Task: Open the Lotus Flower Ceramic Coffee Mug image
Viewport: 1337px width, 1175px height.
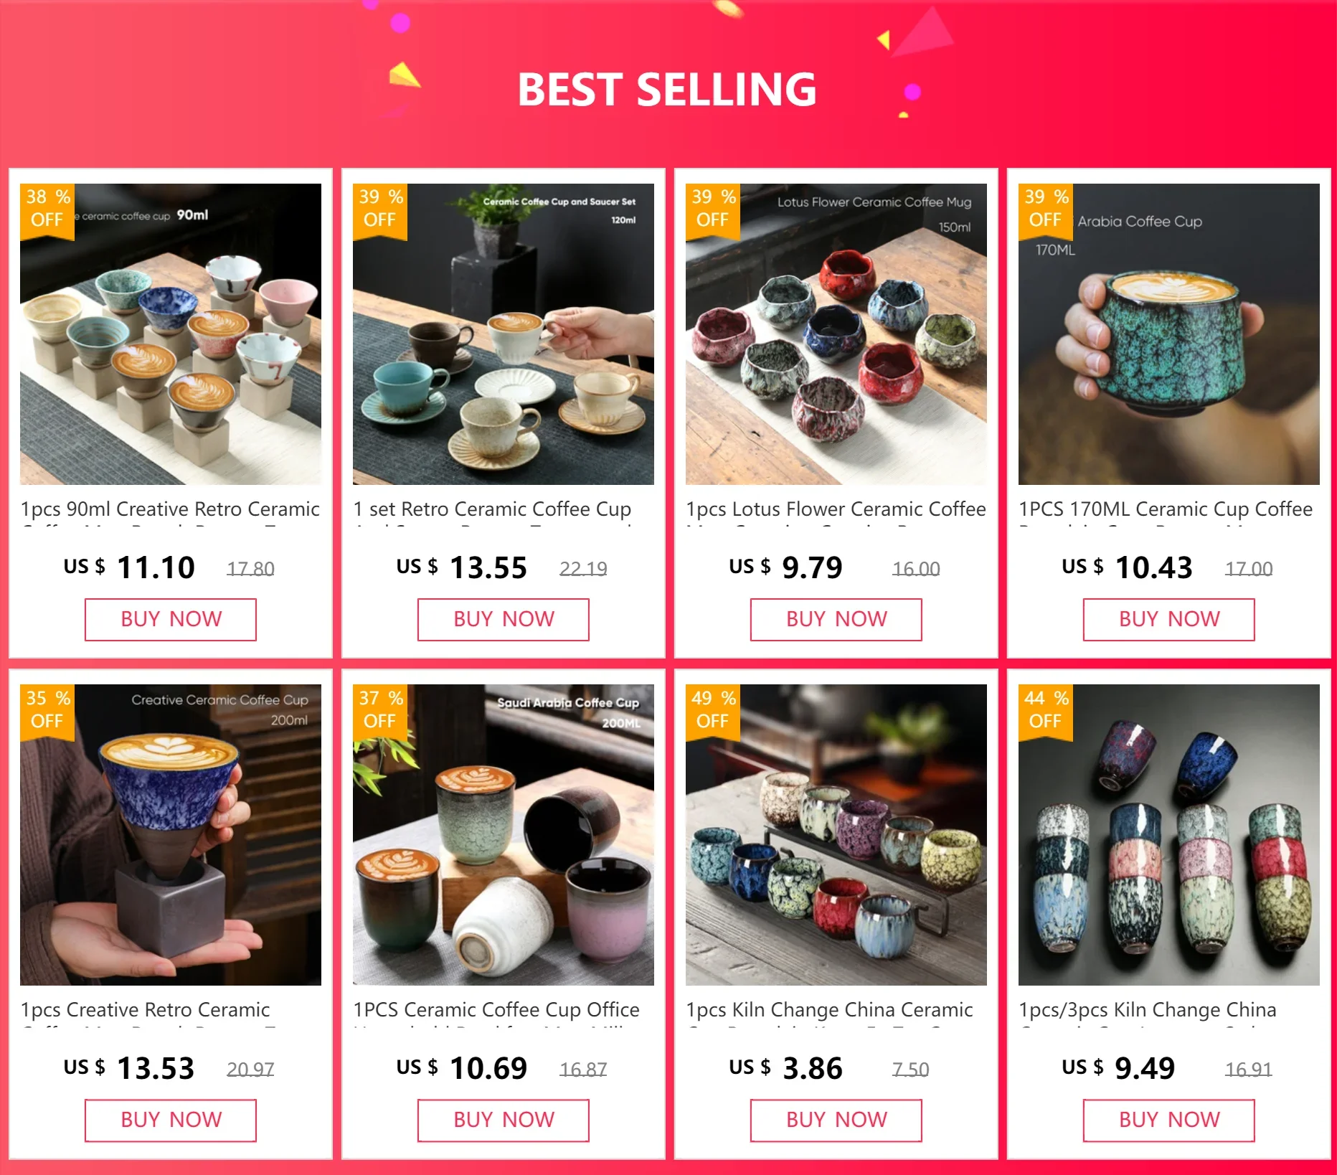Action: coord(836,334)
